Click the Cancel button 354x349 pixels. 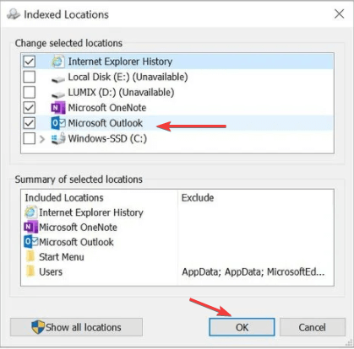[313, 327]
